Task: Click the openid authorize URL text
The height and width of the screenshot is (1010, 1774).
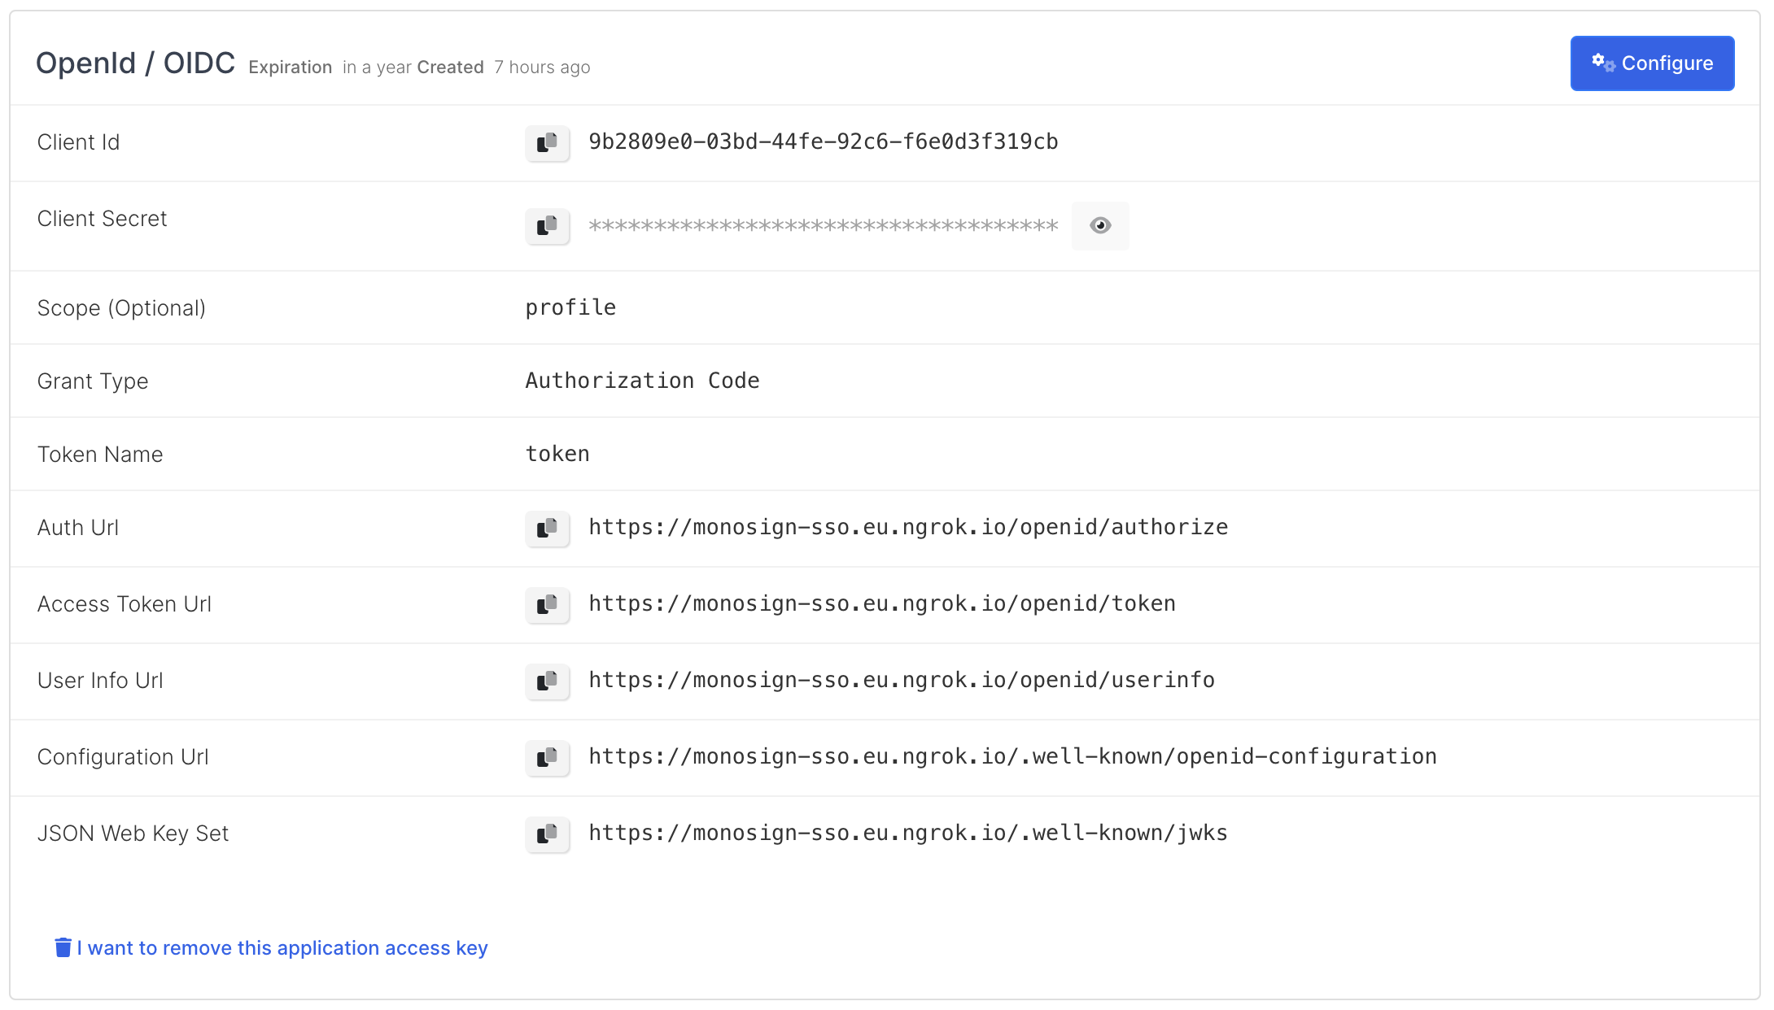Action: pos(908,528)
